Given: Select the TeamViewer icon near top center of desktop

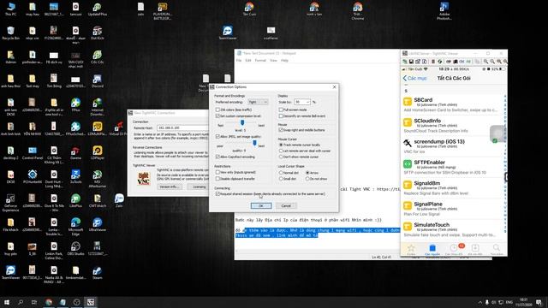Looking at the screenshot, I should 228,33.
